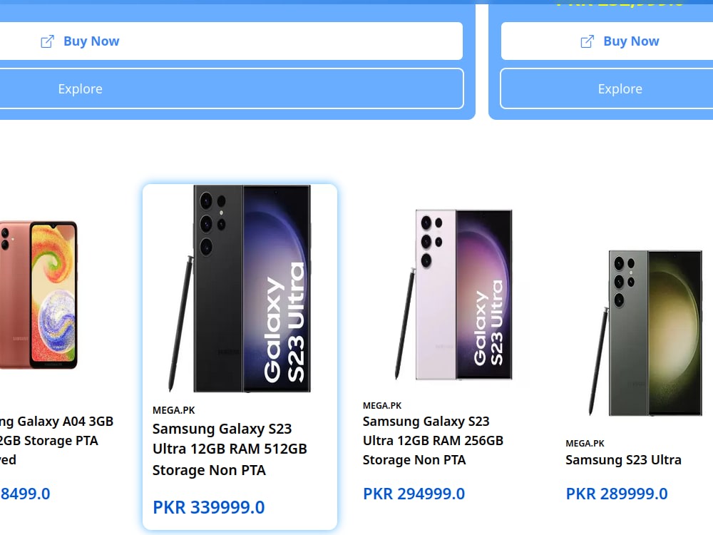Open the copper Galaxy A04 product image
The height and width of the screenshot is (535, 713).
(39, 295)
